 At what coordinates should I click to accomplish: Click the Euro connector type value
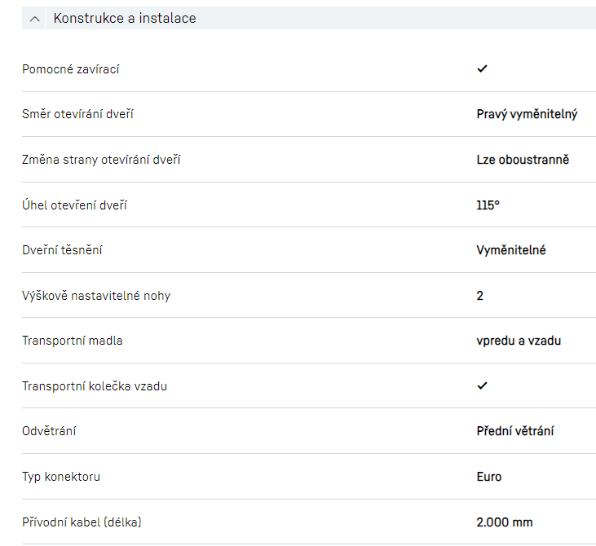489,477
